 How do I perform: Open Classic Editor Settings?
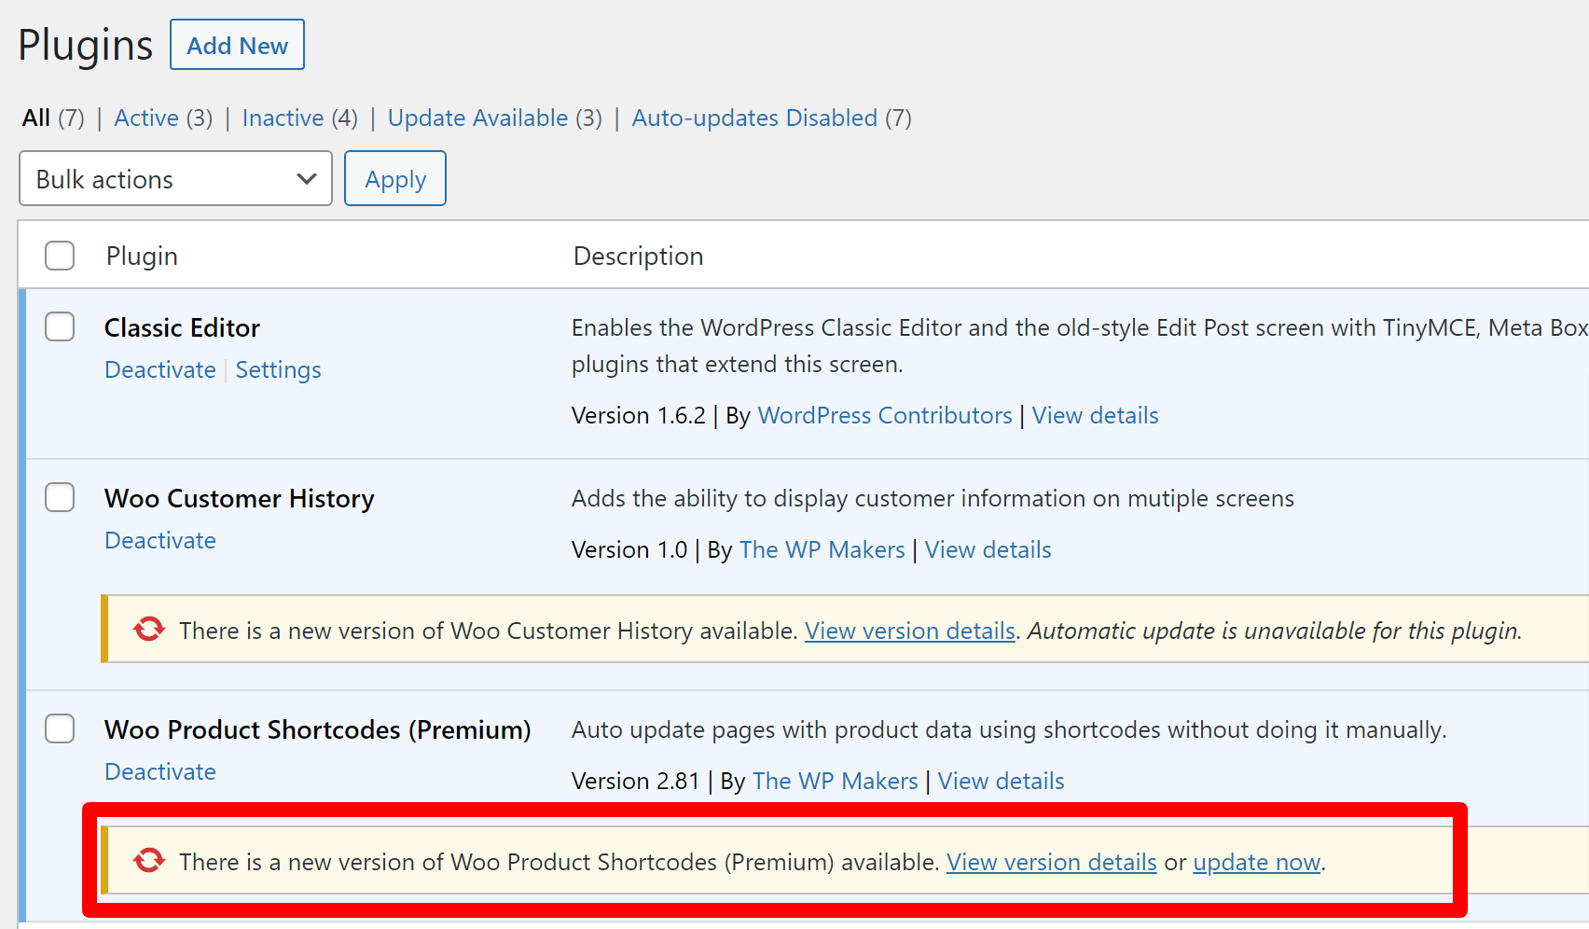click(x=278, y=369)
